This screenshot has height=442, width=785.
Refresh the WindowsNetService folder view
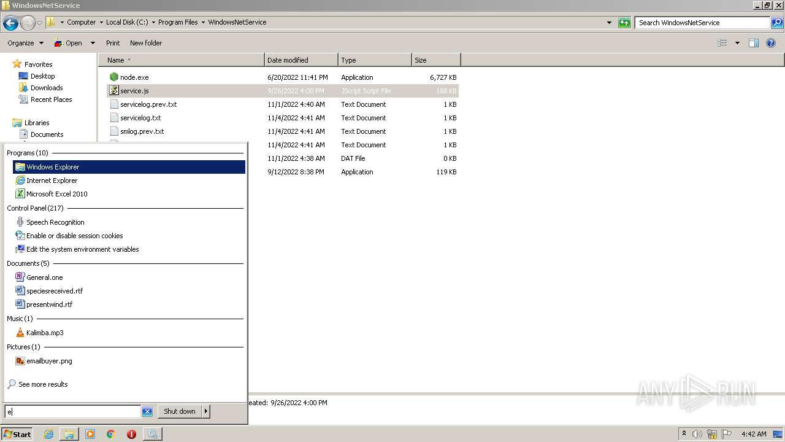point(624,23)
